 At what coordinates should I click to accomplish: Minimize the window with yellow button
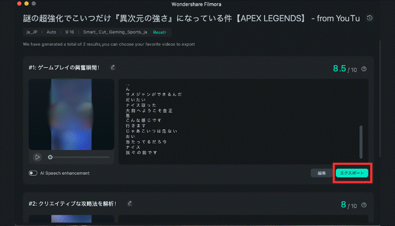[27, 3]
